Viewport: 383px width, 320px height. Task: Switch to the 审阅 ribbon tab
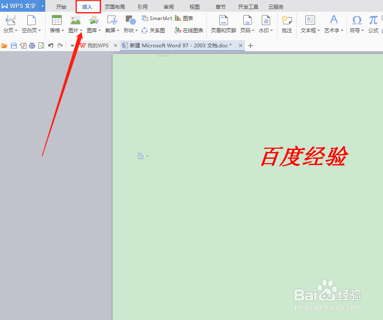click(x=168, y=6)
